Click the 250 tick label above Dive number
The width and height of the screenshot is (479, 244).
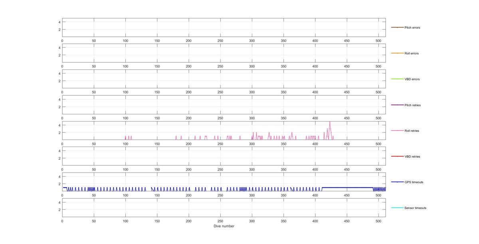pos(220,221)
